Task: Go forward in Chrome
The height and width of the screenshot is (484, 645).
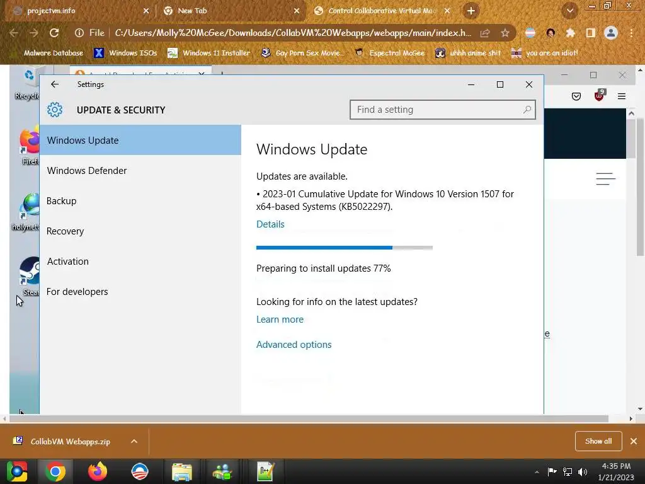Action: (34, 33)
